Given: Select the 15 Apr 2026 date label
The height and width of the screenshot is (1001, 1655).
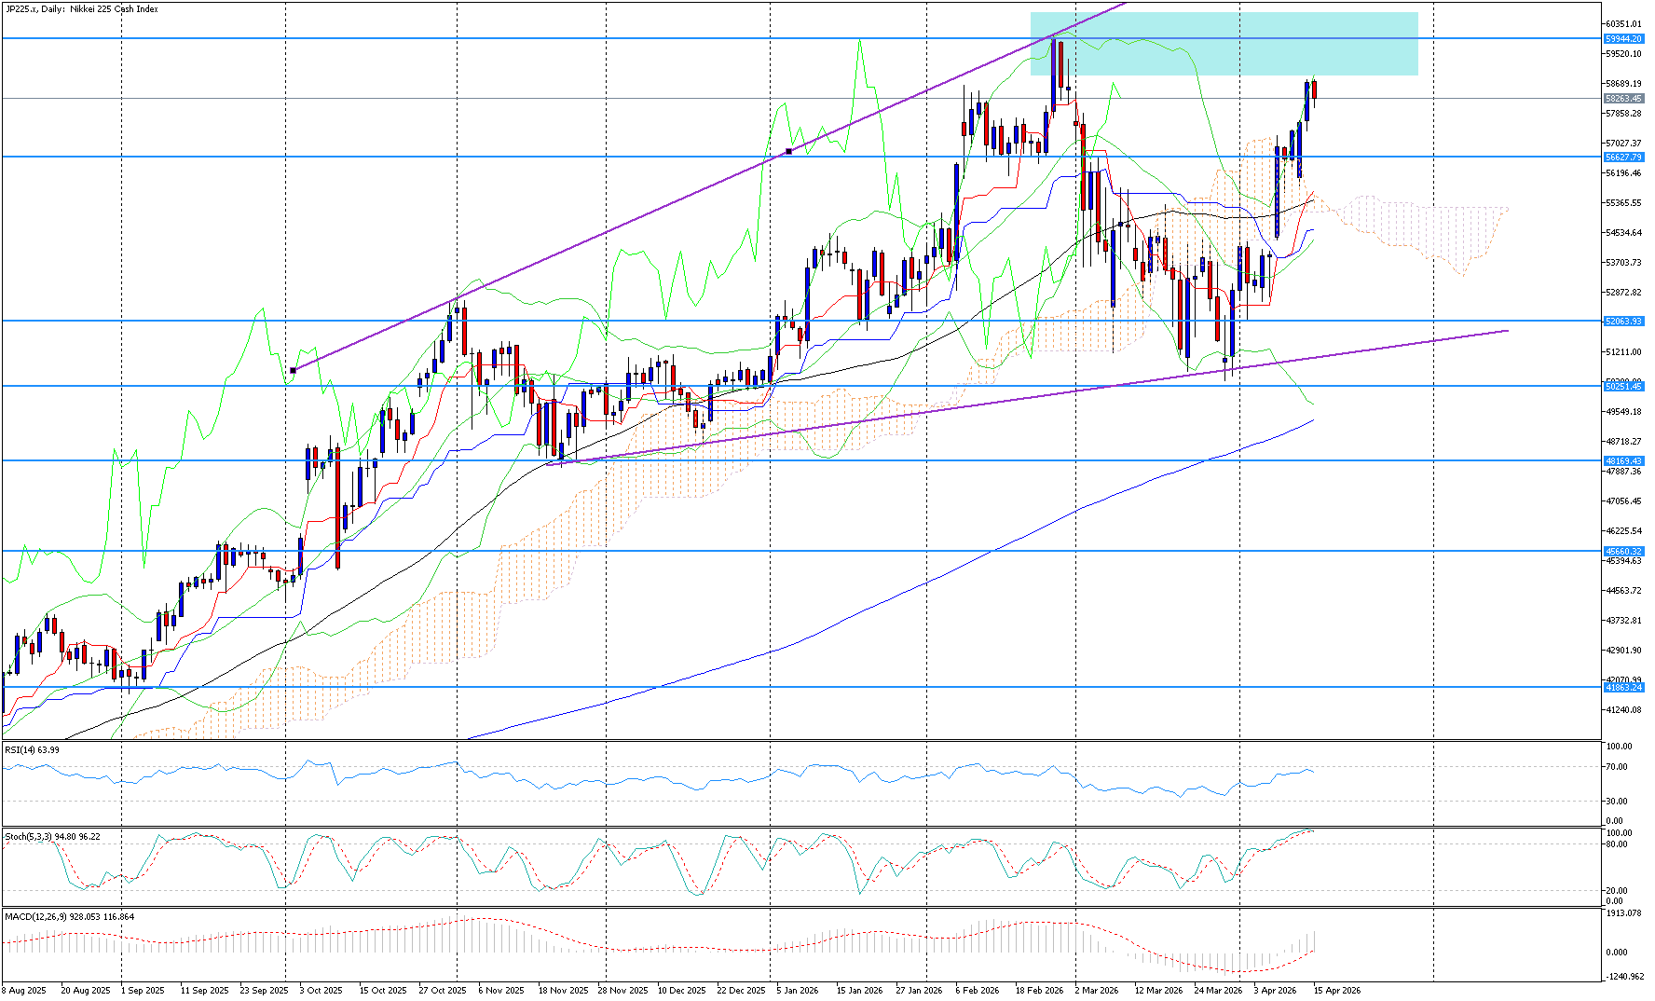Looking at the screenshot, I should [1337, 990].
